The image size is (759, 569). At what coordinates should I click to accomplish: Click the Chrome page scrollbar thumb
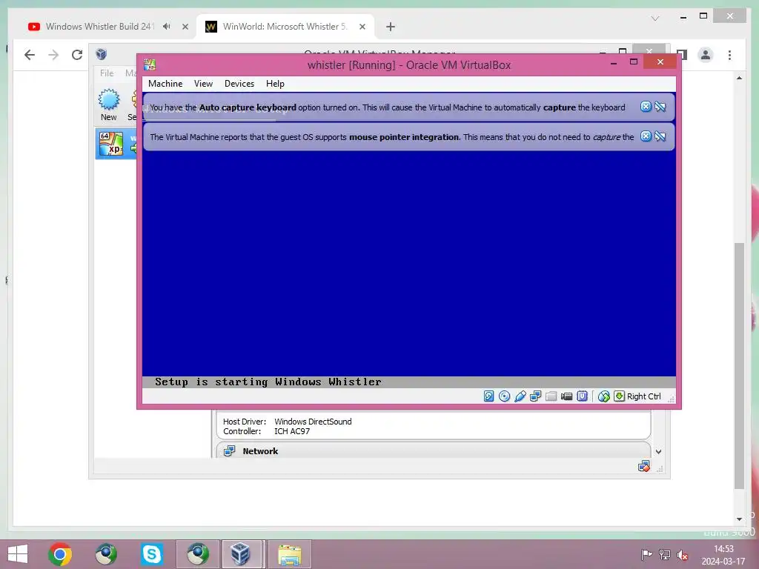739,365
